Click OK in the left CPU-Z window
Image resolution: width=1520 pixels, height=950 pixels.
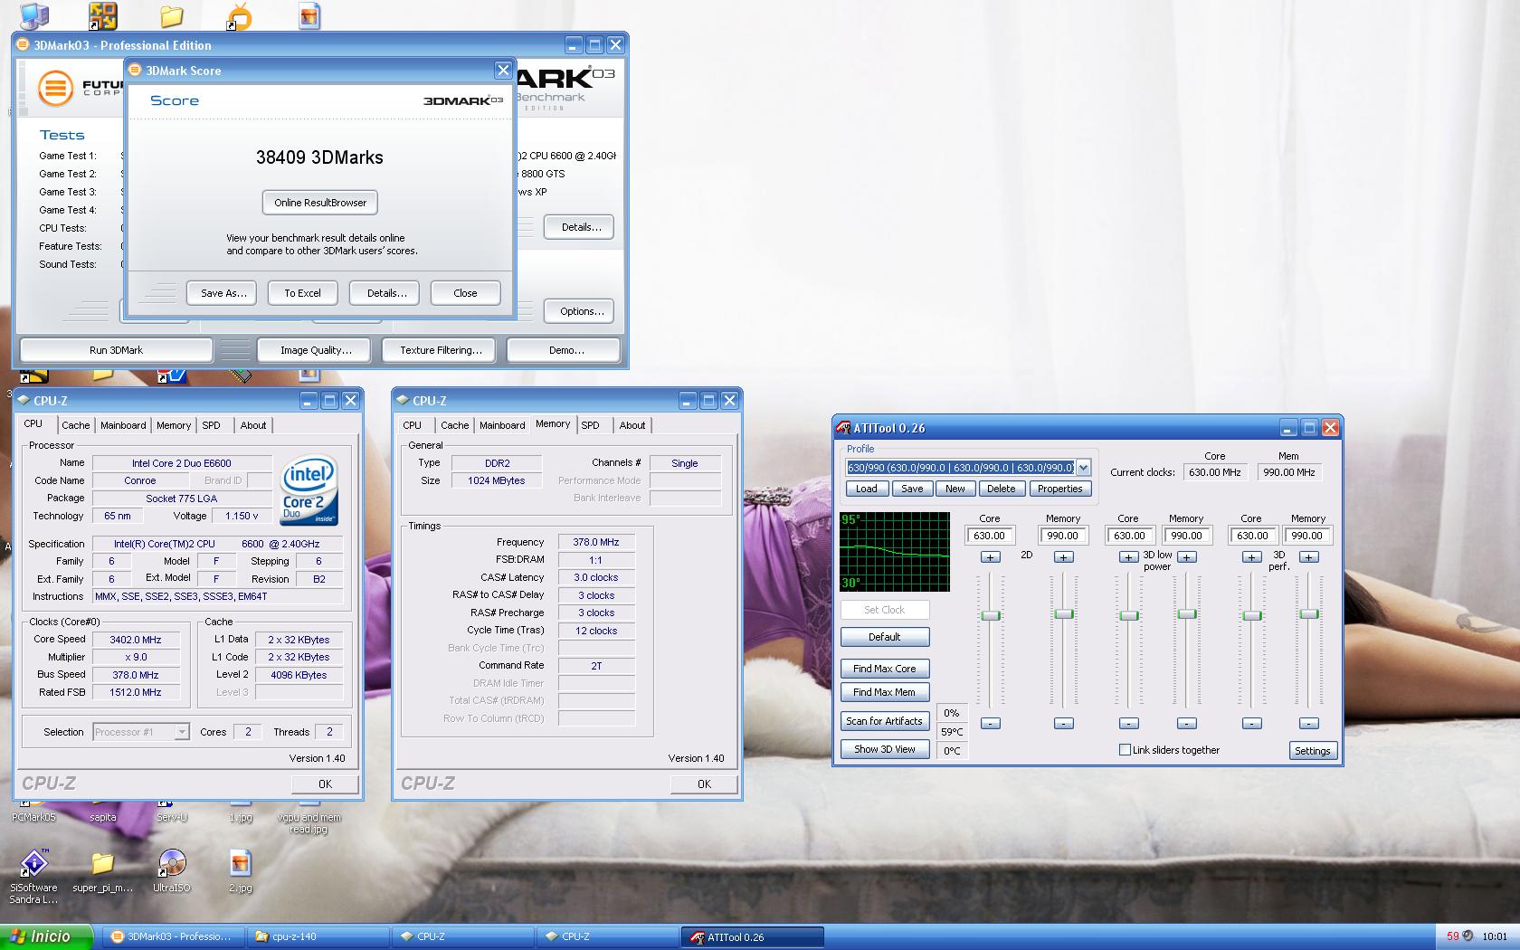325,784
